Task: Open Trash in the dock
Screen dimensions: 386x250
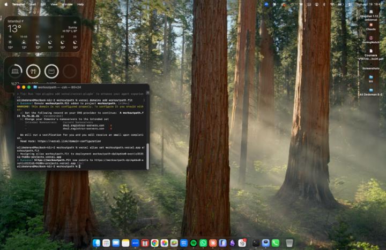Action: click(289, 243)
